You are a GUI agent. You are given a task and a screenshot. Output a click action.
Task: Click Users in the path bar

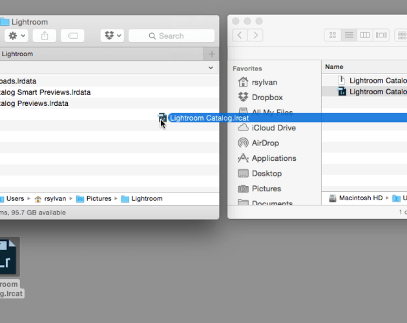tap(12, 198)
